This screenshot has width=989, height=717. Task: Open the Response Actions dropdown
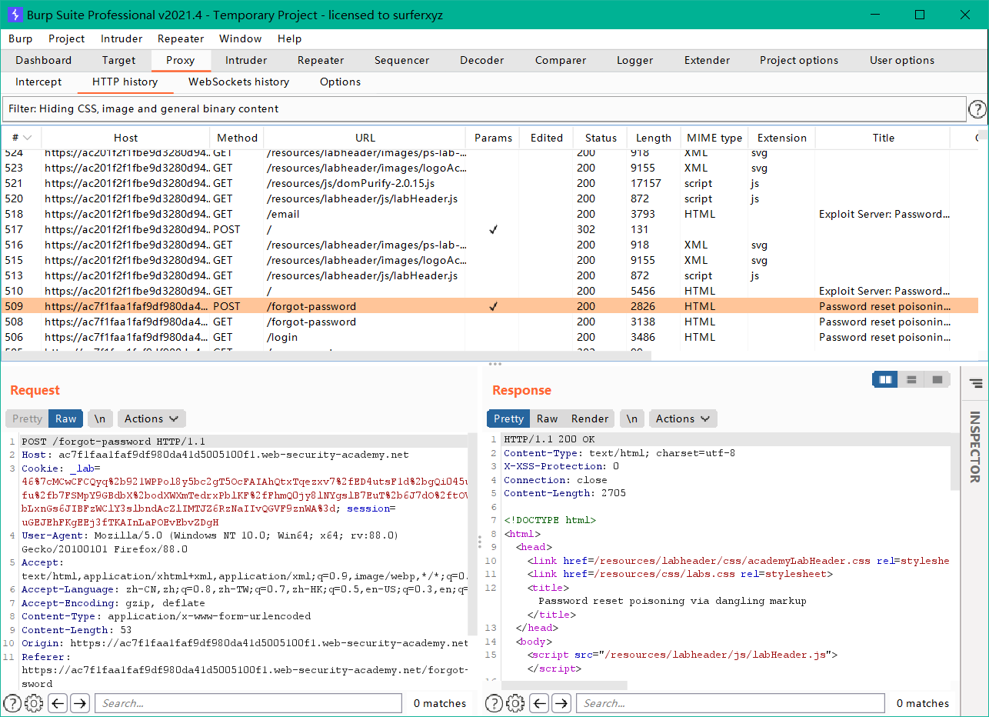click(x=683, y=419)
